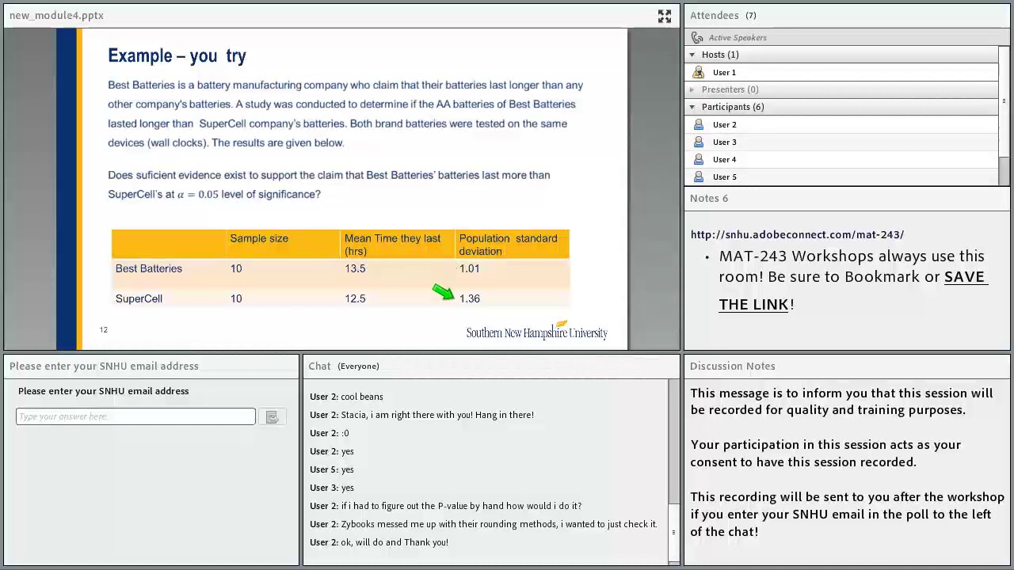
Task: Select the 'cool beans' chat message
Action: click(x=346, y=397)
